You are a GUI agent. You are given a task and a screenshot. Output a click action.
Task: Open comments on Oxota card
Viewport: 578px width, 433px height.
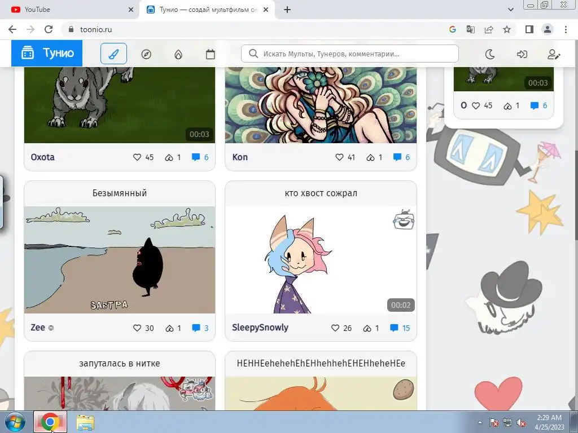pos(196,157)
